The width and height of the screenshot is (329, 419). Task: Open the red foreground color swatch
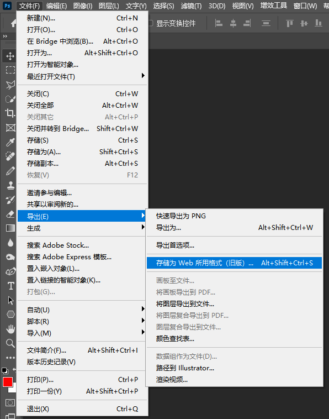coord(8,382)
